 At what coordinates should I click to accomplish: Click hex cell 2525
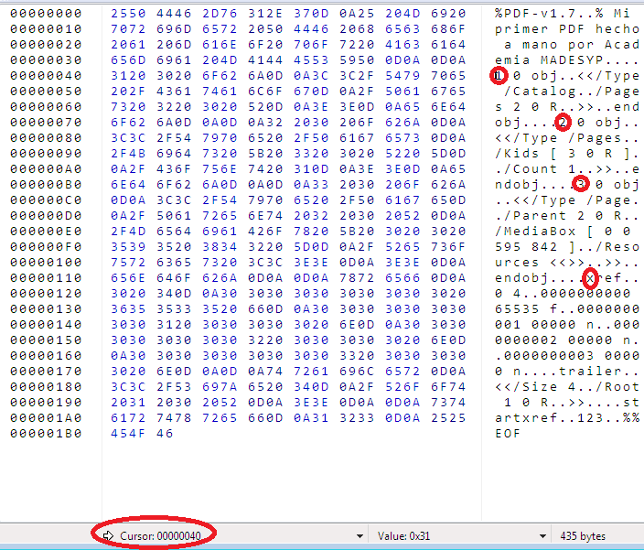pyautogui.click(x=448, y=418)
